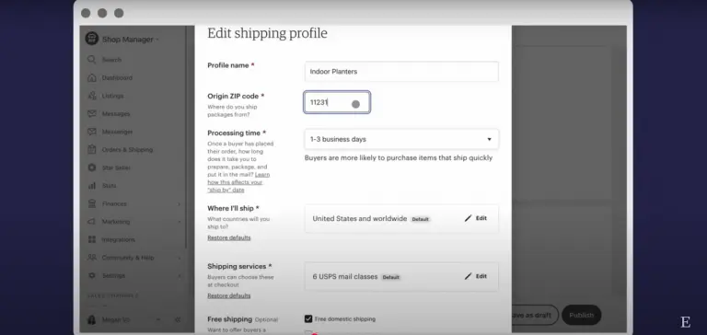Image resolution: width=707 pixels, height=335 pixels.
Task: Click the Star Seller badge icon
Action: 92,167
